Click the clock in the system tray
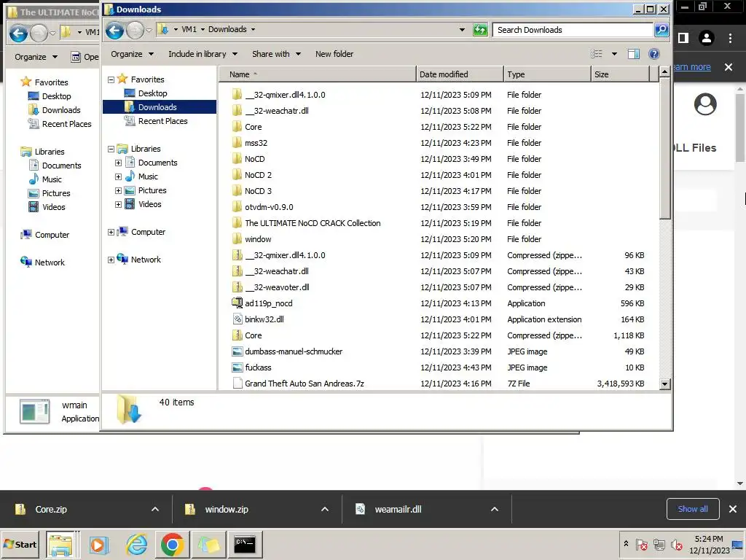 709,545
